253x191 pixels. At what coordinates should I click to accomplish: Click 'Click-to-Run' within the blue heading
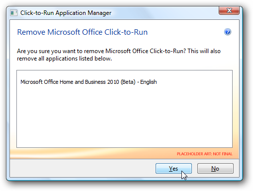coord(126,32)
